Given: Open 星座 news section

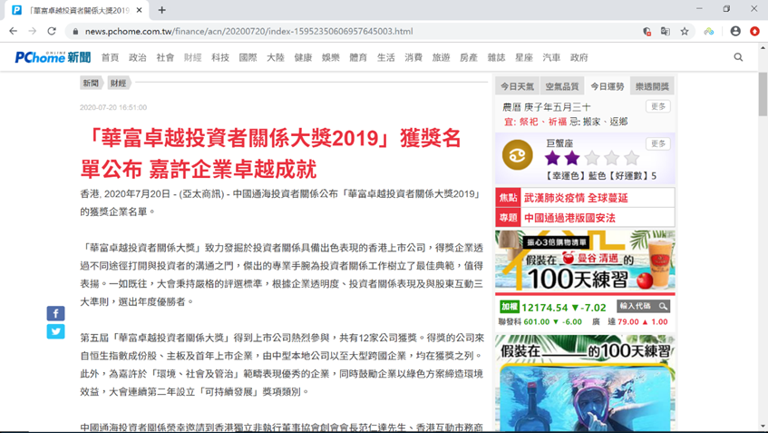Looking at the screenshot, I should [523, 57].
